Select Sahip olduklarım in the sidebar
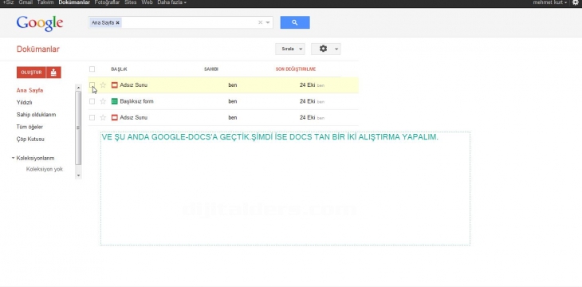582x287 pixels. click(x=36, y=115)
